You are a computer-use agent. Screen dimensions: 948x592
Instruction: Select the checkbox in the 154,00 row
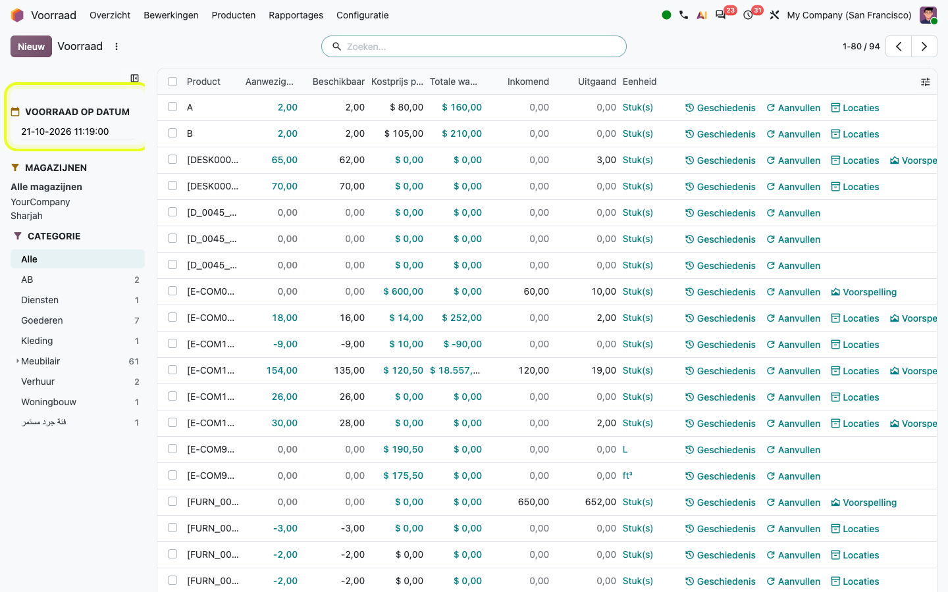point(172,370)
